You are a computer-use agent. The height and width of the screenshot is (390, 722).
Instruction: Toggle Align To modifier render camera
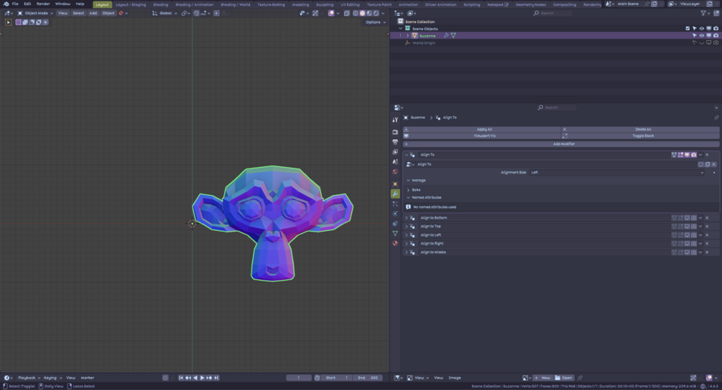(x=694, y=155)
